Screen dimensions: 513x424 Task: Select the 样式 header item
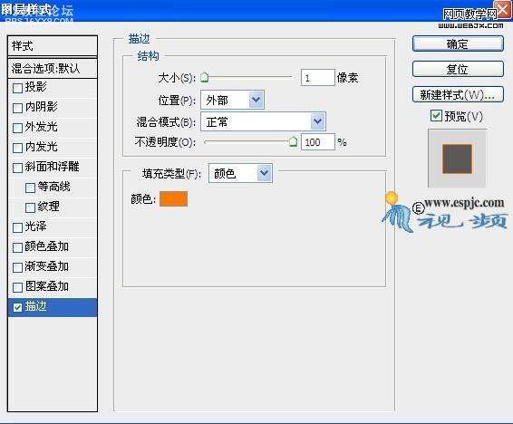click(x=53, y=46)
